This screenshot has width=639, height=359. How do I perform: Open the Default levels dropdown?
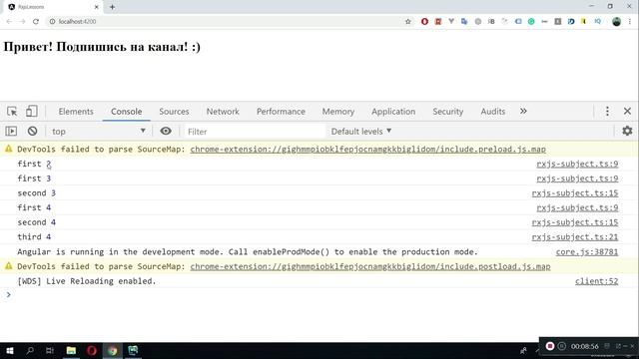pos(361,131)
